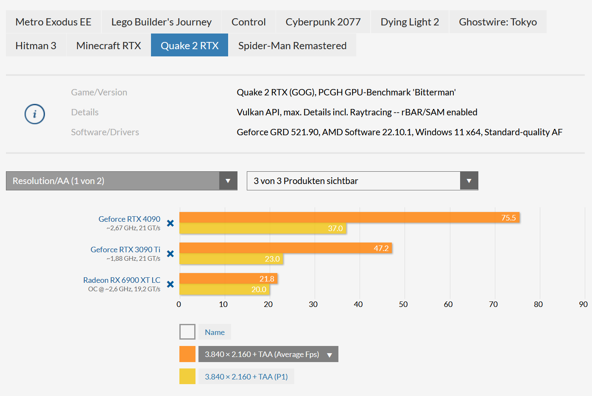Click the orange 21.8 bar of RX 6900 XT
Image resolution: width=592 pixels, height=396 pixels.
(229, 279)
